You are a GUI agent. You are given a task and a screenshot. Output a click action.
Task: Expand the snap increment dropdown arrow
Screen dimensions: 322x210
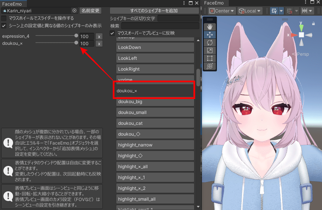click(310, 11)
